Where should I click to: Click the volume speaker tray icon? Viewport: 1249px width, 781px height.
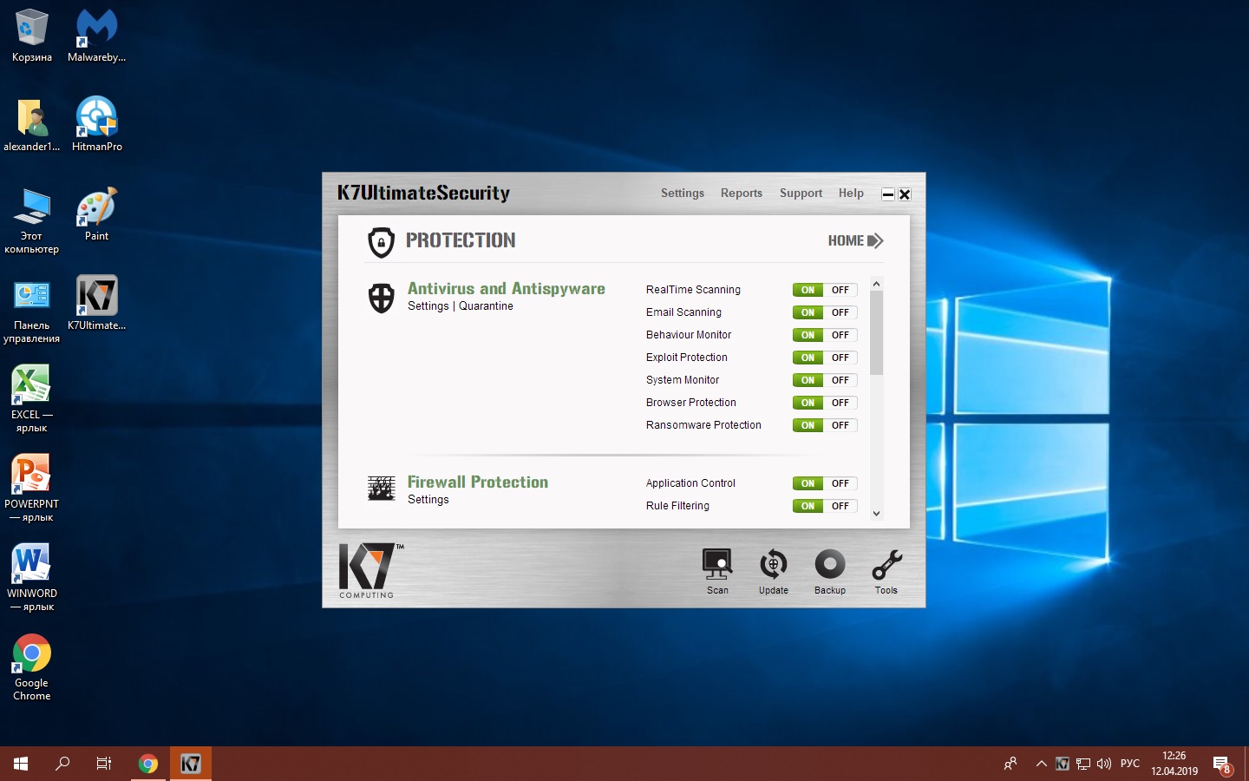pyautogui.click(x=1103, y=764)
